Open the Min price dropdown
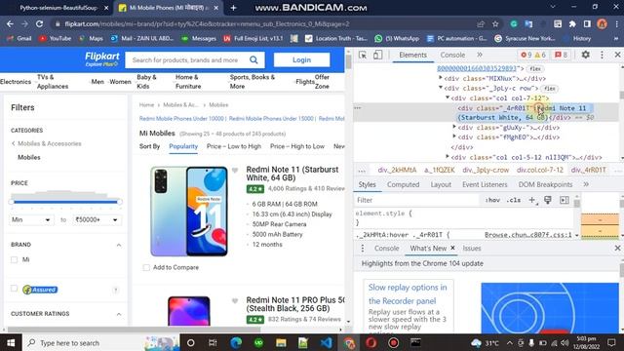The width and height of the screenshot is (624, 351). point(31,219)
